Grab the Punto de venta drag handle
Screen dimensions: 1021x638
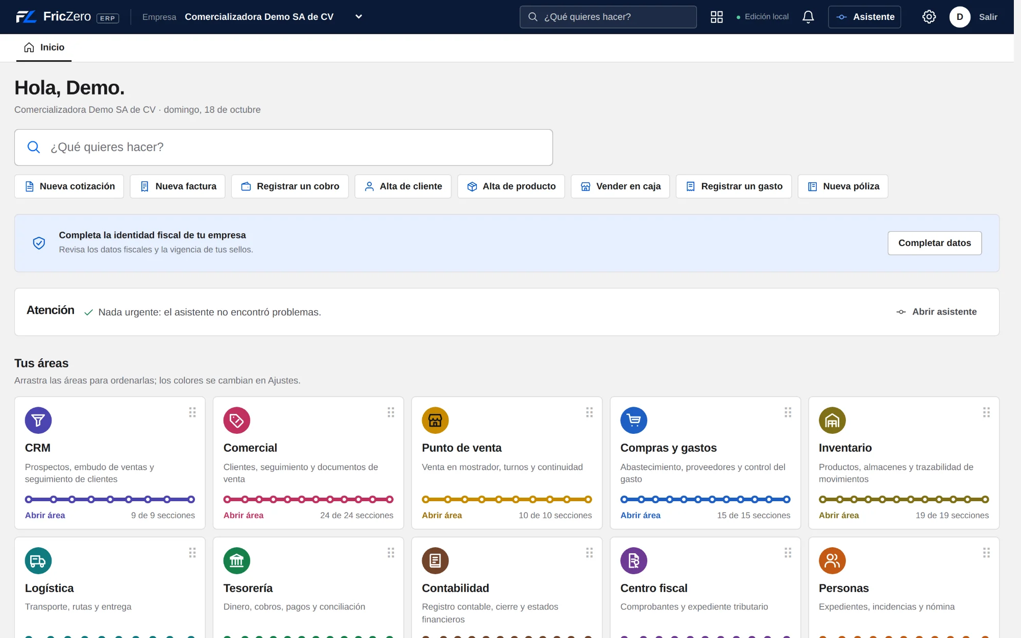590,412
